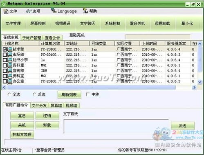Click the horizontal scrollbar right arrow
204x155 pixels.
pos(195,87)
